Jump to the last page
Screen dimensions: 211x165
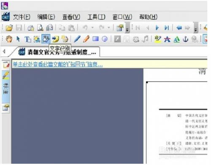[167, 28]
